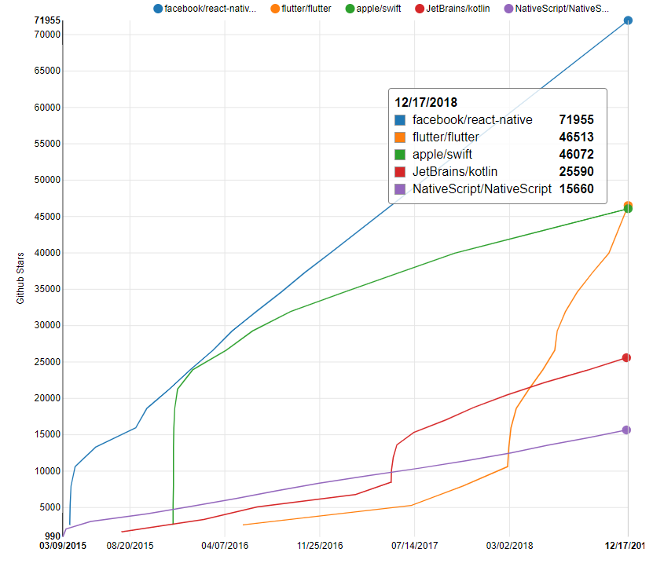Toggle the NativeScript/NativeScript legend dot

pyautogui.click(x=508, y=9)
